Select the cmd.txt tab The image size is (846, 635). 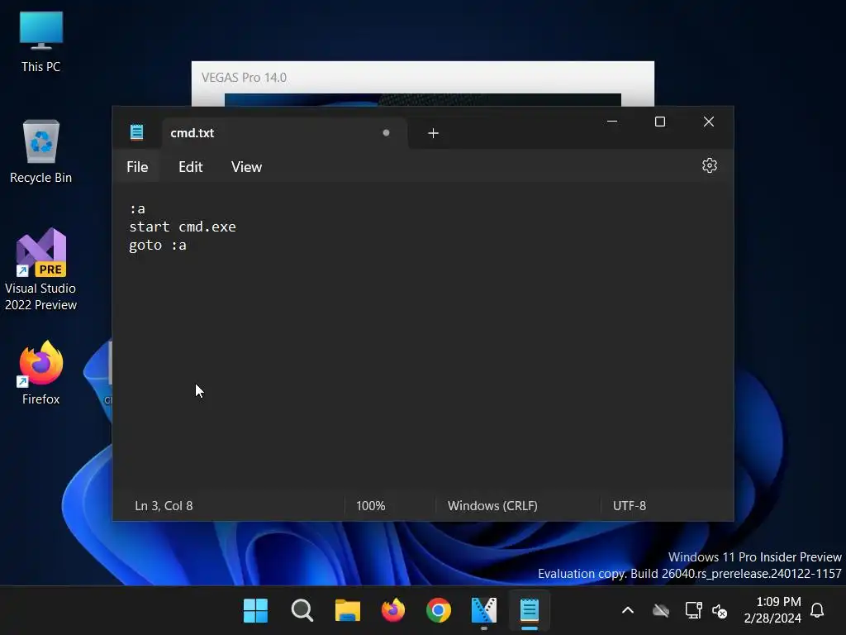(x=284, y=133)
